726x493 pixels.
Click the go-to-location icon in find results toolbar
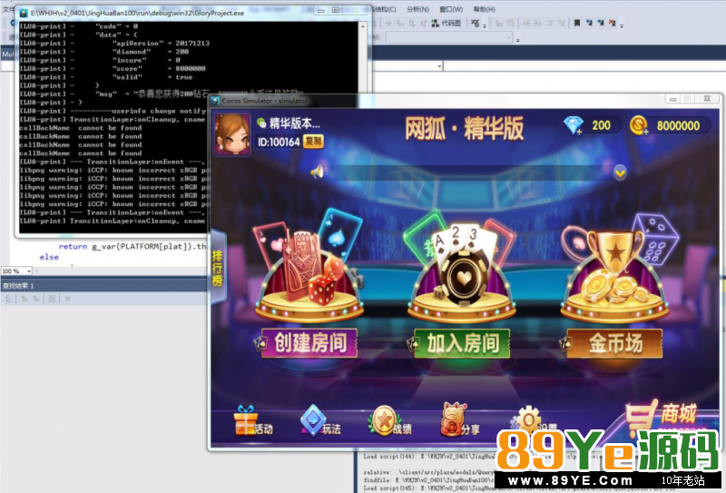[x=8, y=299]
